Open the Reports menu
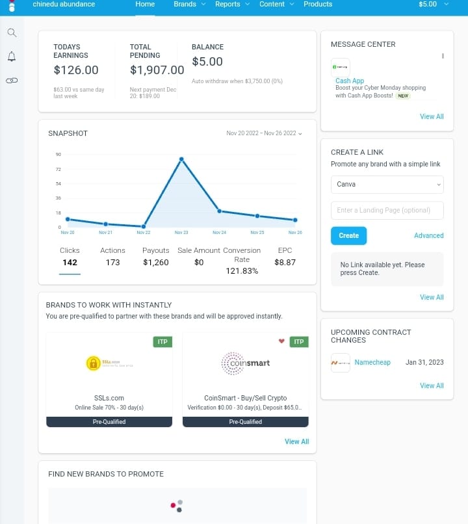The width and height of the screenshot is (468, 524). click(x=227, y=5)
